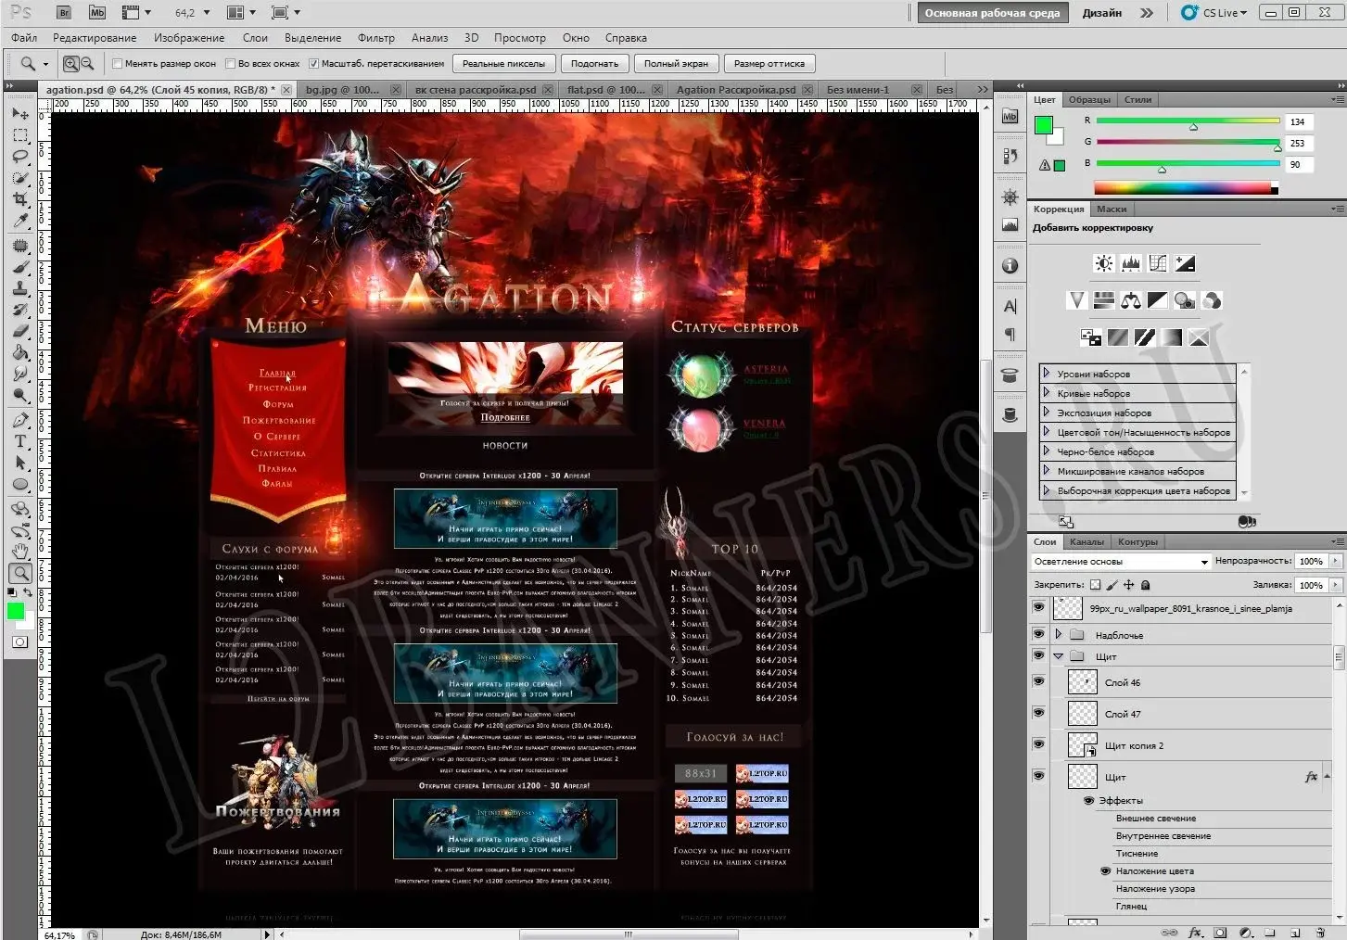The width and height of the screenshot is (1347, 940).
Task: Collapse the 'Щит' layer group
Action: (x=1059, y=656)
